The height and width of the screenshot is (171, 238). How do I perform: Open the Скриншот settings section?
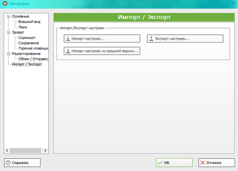27,38
